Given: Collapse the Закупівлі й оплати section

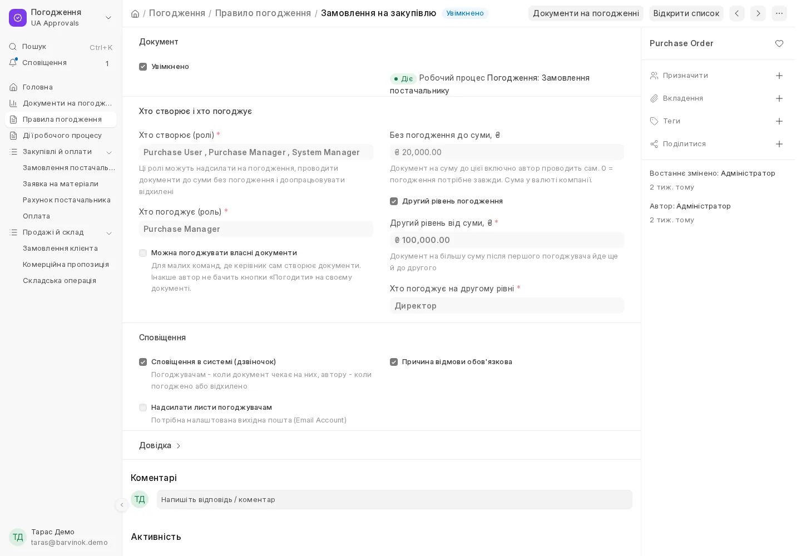Looking at the screenshot, I should [109, 152].
